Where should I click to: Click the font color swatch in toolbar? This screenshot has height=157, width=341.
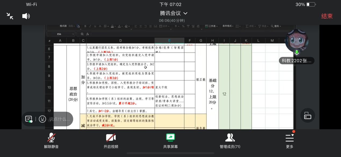coord(119,26)
